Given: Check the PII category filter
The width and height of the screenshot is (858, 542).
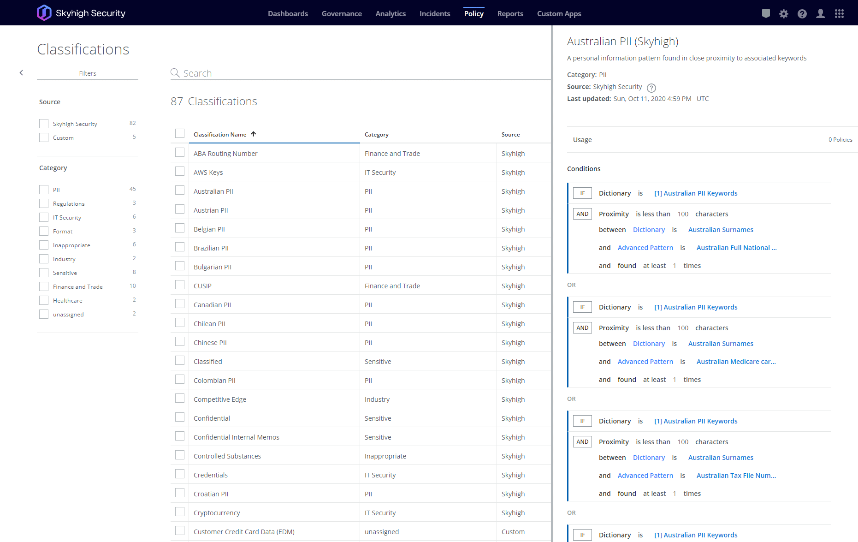Looking at the screenshot, I should [44, 189].
